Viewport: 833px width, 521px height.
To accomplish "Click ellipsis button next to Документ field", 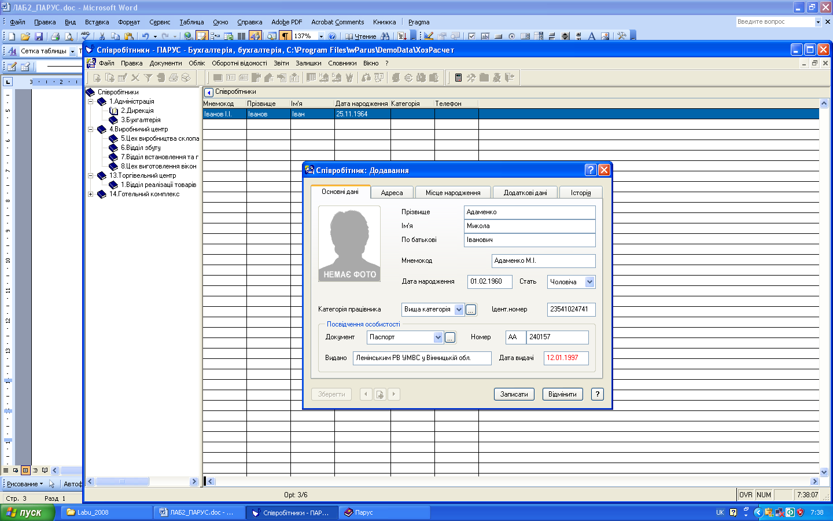I will [x=450, y=337].
